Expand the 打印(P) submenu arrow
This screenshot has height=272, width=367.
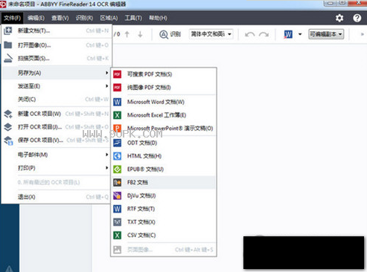[x=106, y=168]
